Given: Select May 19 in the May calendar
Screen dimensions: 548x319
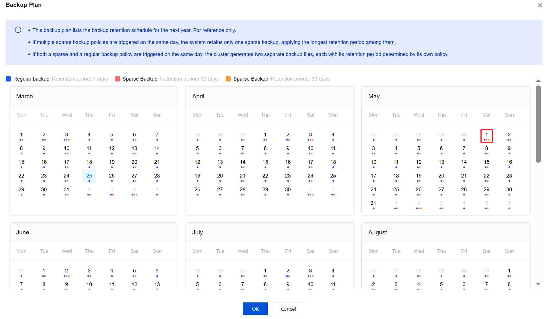Looking at the screenshot, I should (419, 176).
